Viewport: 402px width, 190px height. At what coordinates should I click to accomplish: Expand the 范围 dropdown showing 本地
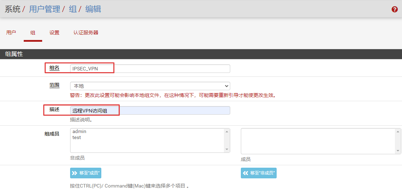150,86
